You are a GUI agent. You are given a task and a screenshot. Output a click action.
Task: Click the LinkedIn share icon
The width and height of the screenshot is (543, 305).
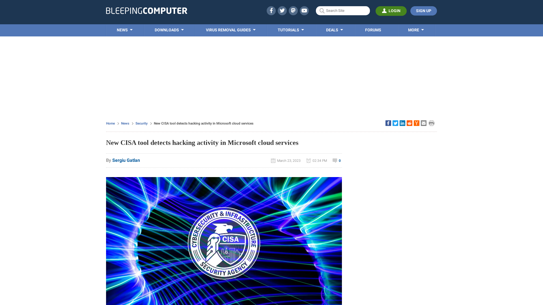point(402,123)
